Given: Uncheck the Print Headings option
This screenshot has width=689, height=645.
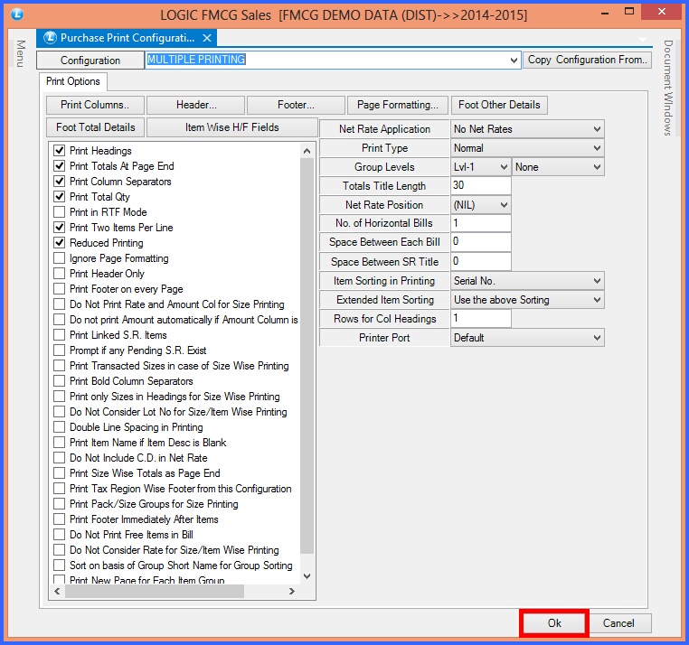Looking at the screenshot, I should (x=60, y=151).
